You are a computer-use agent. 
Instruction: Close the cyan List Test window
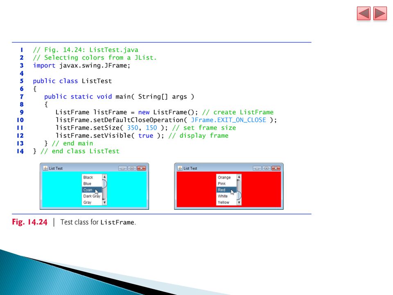[141, 168]
